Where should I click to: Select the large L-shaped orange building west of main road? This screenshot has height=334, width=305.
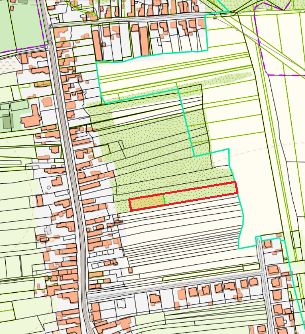point(32,117)
